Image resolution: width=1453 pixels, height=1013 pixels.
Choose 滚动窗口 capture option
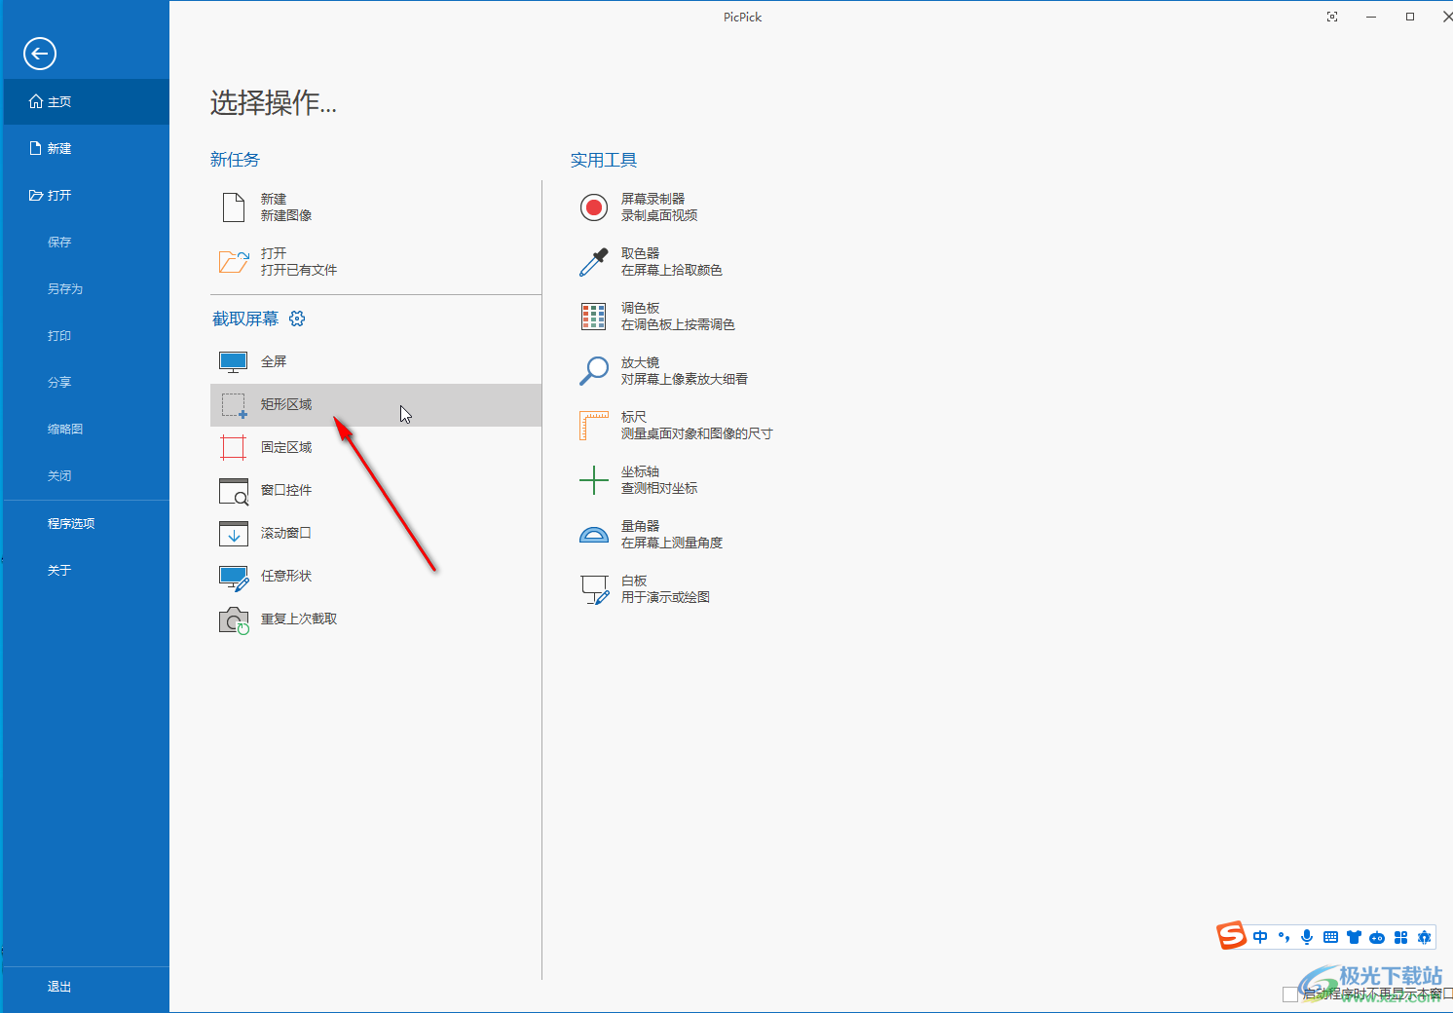click(x=376, y=533)
